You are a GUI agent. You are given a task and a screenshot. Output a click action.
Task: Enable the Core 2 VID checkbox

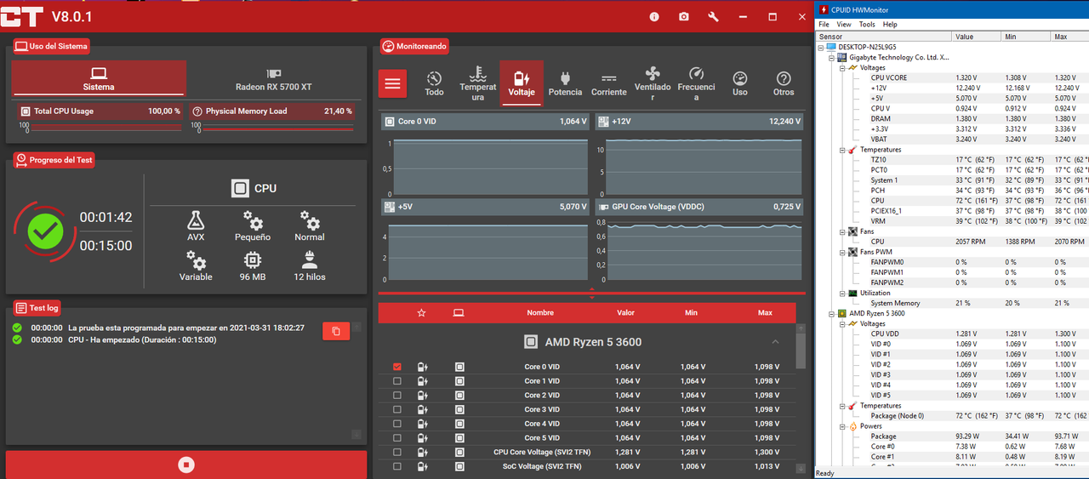(x=397, y=395)
